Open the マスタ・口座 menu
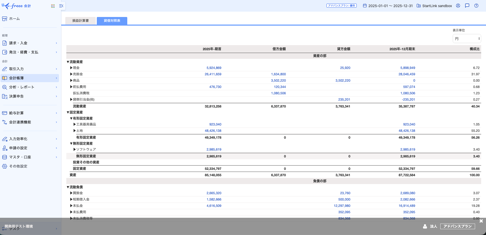This screenshot has height=235, width=486. click(x=30, y=157)
